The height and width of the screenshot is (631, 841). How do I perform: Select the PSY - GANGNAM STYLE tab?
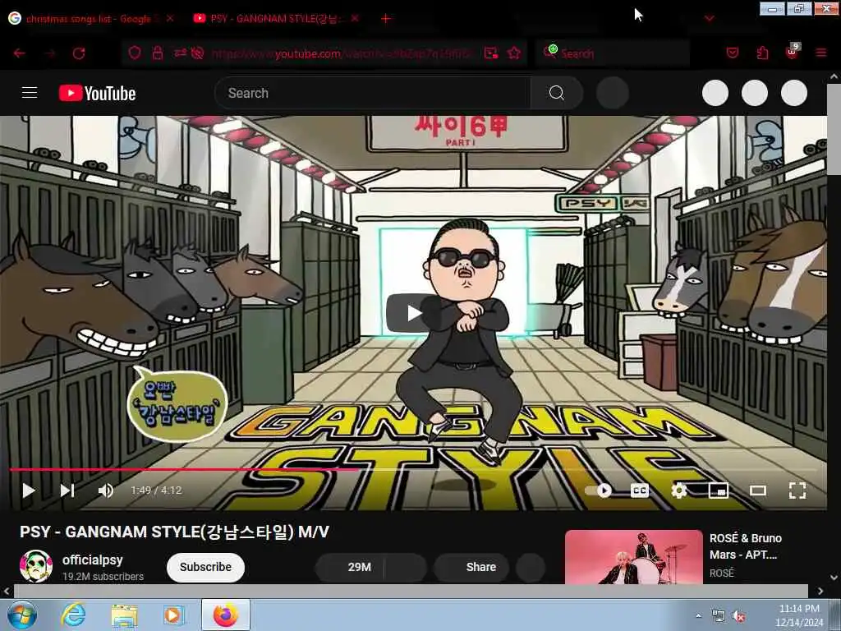pos(274,19)
